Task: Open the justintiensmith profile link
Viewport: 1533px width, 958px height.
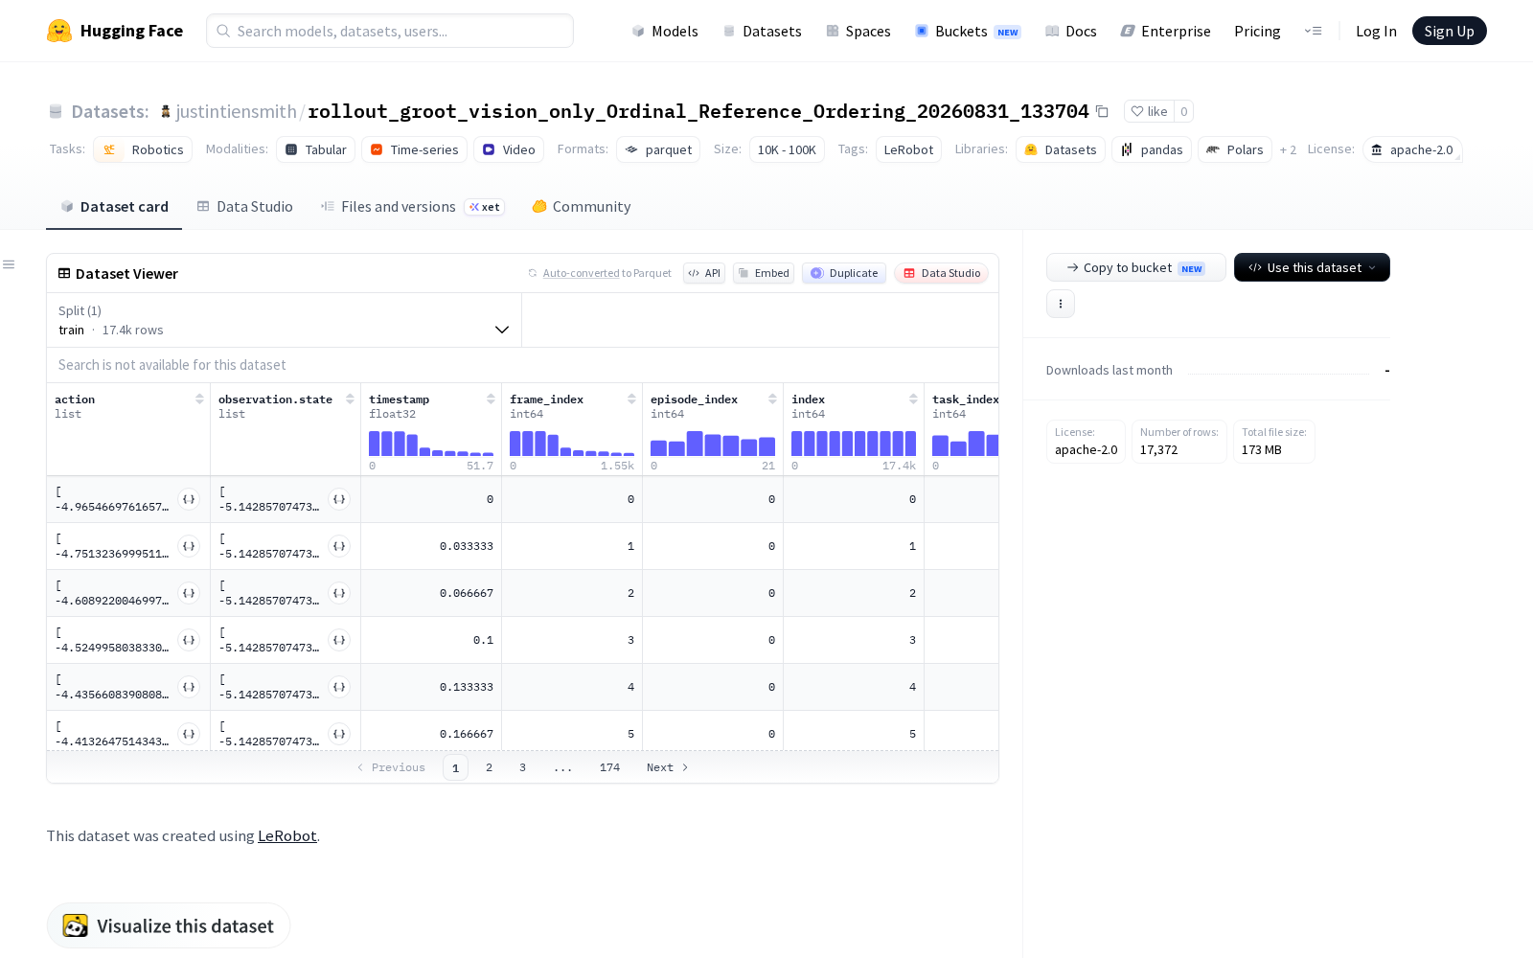Action: tap(236, 111)
